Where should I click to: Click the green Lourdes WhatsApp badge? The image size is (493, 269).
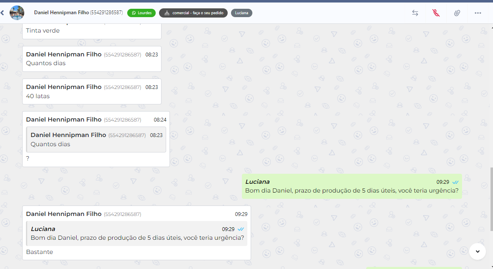pos(141,13)
